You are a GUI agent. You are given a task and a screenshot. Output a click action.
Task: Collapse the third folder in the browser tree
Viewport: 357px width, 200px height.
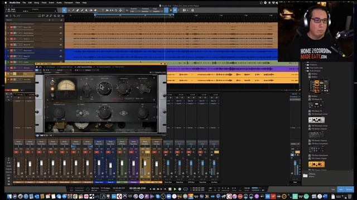point(306,71)
